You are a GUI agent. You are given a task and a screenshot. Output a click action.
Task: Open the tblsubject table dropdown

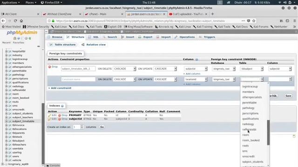click(x=251, y=69)
